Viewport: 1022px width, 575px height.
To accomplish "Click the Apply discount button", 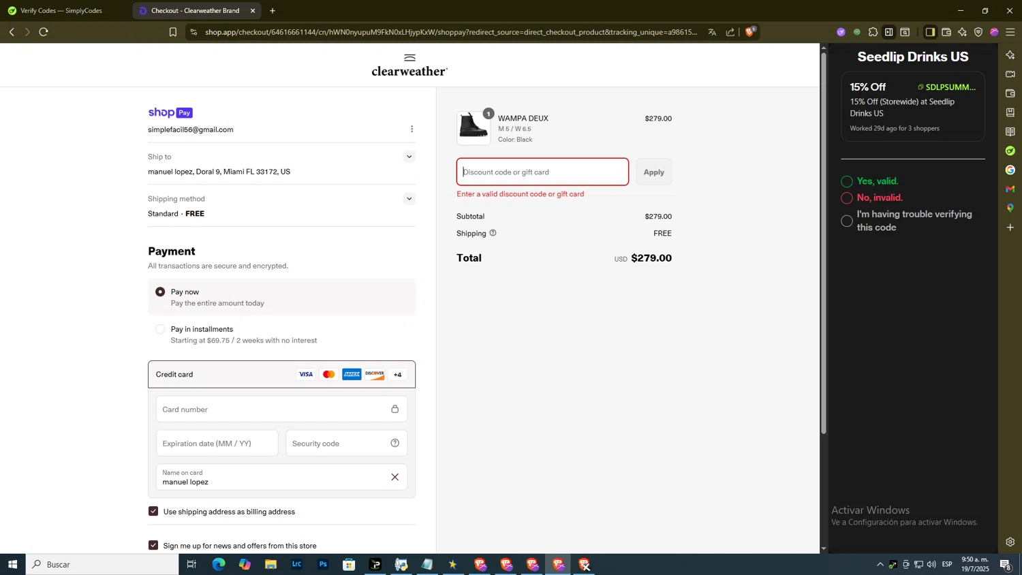I will pyautogui.click(x=654, y=172).
